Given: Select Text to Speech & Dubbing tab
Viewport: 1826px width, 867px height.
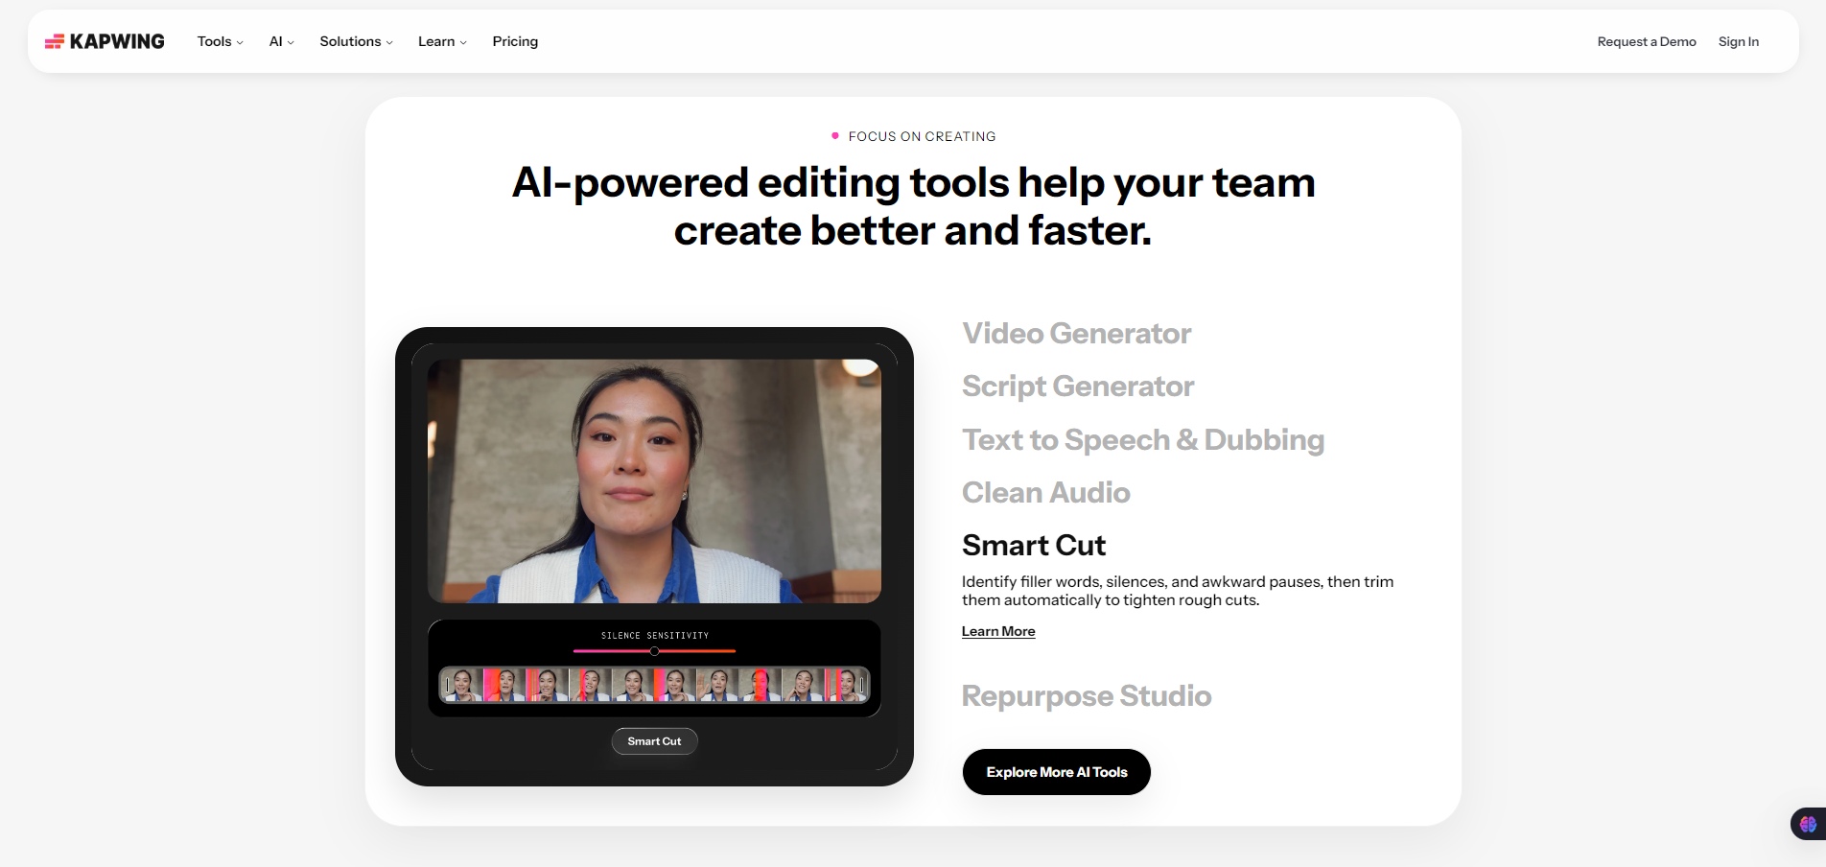Looking at the screenshot, I should (x=1143, y=440).
